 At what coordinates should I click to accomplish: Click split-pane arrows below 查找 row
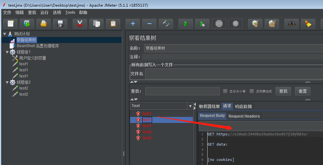coord(134,99)
